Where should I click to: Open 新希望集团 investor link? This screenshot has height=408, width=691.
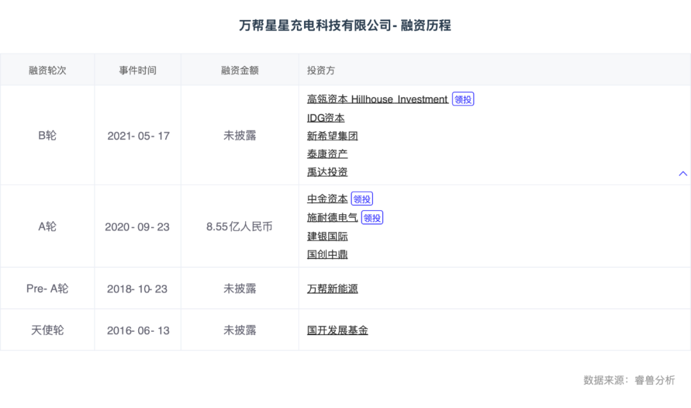pos(332,136)
